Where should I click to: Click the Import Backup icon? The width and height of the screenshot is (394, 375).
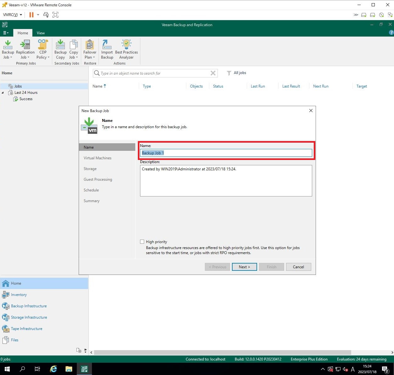pyautogui.click(x=107, y=49)
